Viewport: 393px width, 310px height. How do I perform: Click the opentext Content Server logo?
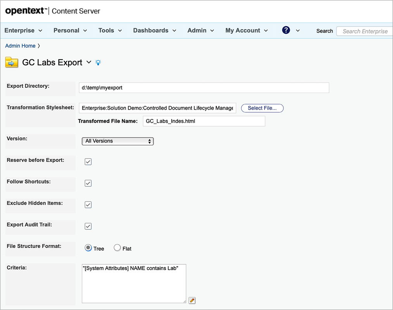53,11
